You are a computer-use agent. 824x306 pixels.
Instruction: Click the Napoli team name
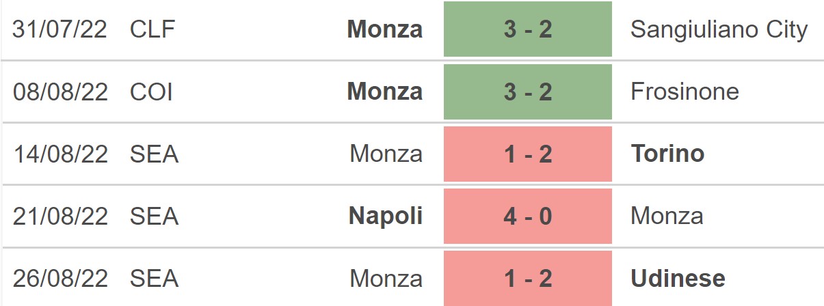coord(386,216)
